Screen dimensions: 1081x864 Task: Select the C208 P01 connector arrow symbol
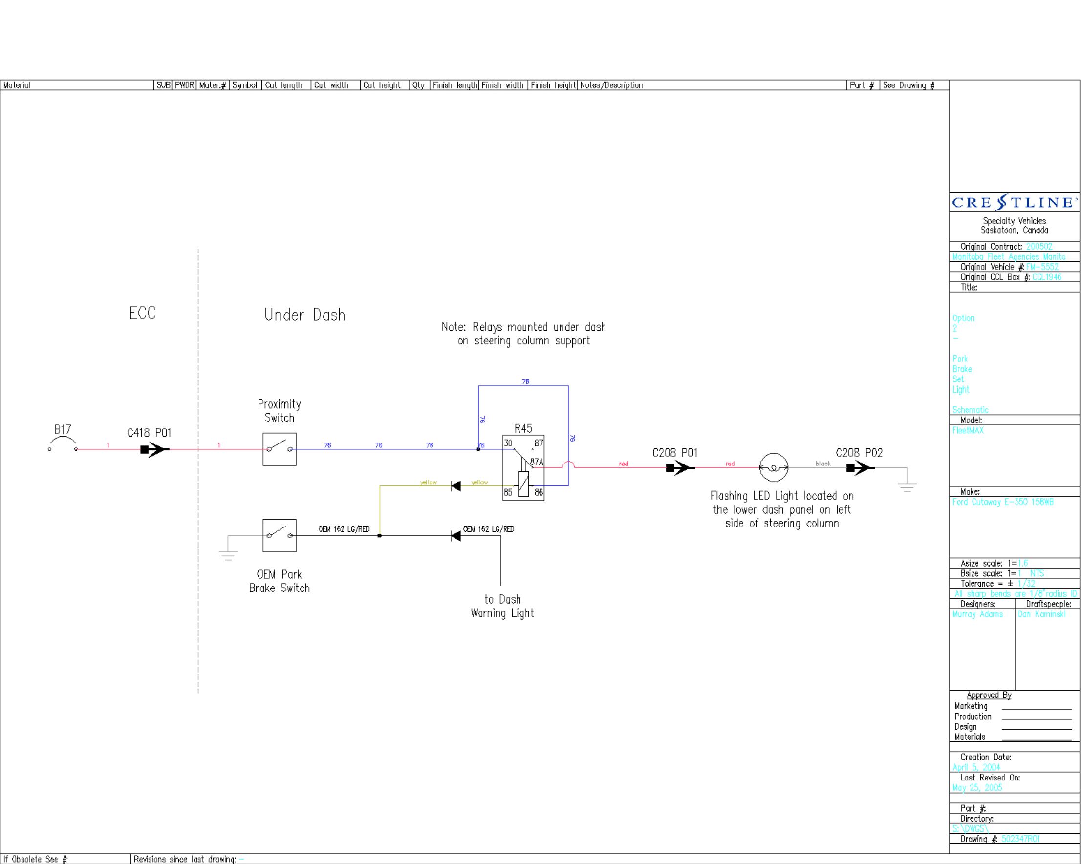[680, 468]
